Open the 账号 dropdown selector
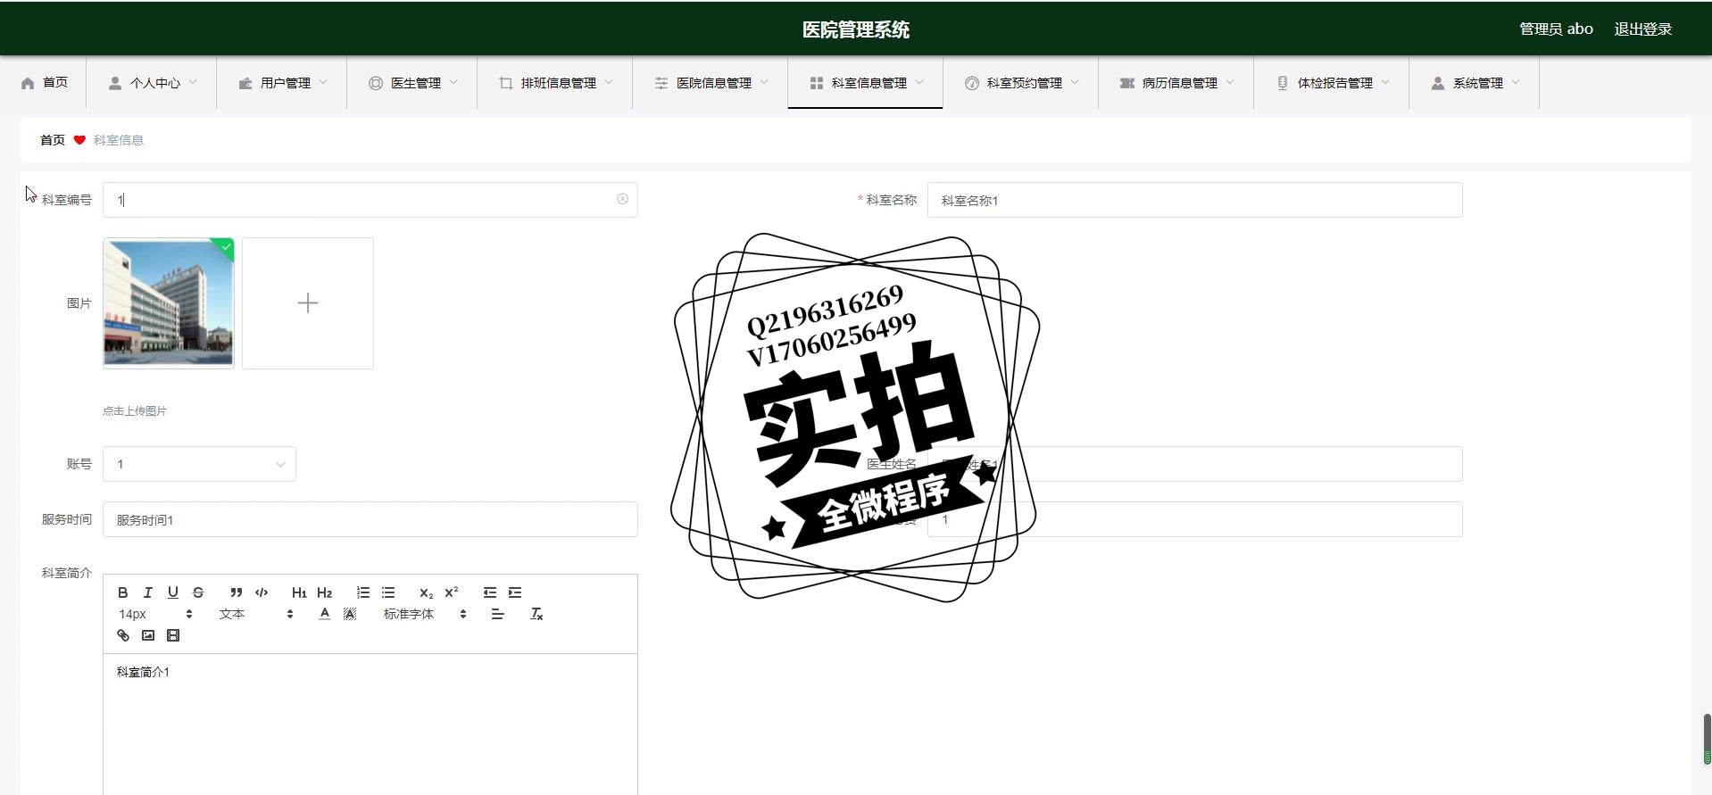The image size is (1712, 795). pos(199,464)
